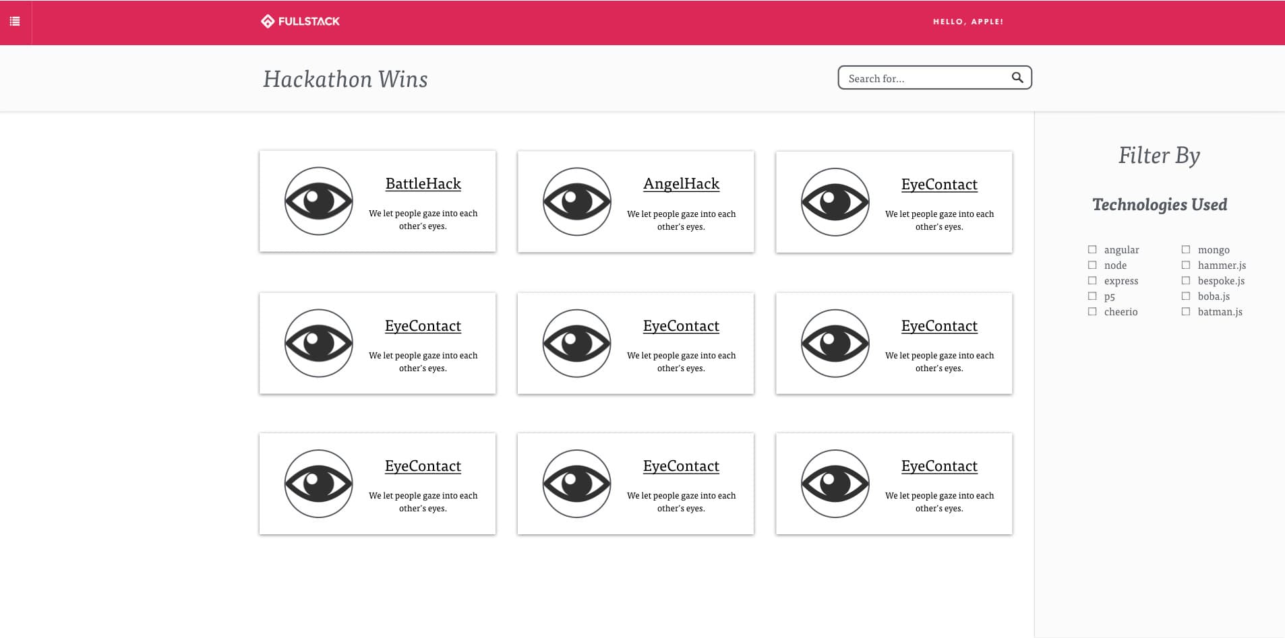Open the bottom-right EyeContact title link
This screenshot has height=638, width=1285.
click(938, 466)
